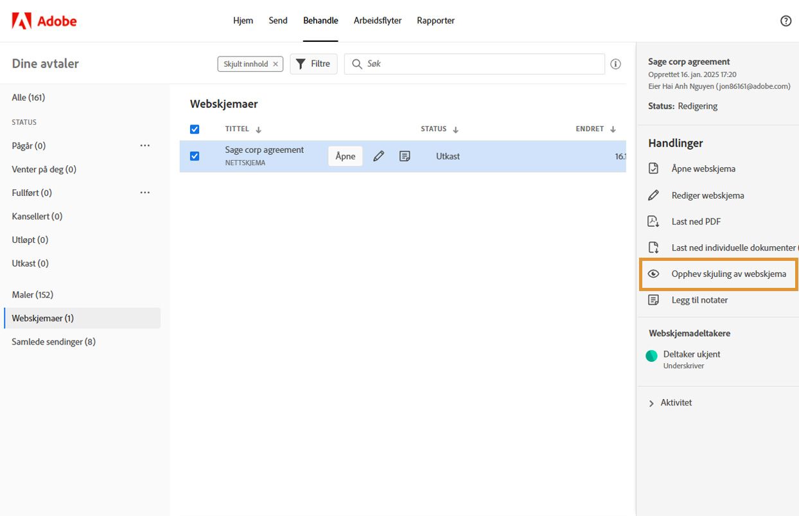Click Last ned PDF action
Screen dimensions: 799x516
tap(696, 222)
